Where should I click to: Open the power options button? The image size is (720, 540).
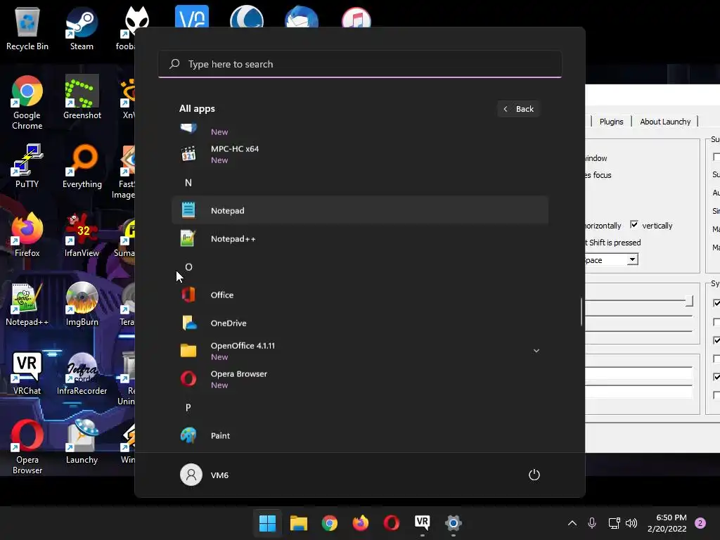(x=534, y=475)
